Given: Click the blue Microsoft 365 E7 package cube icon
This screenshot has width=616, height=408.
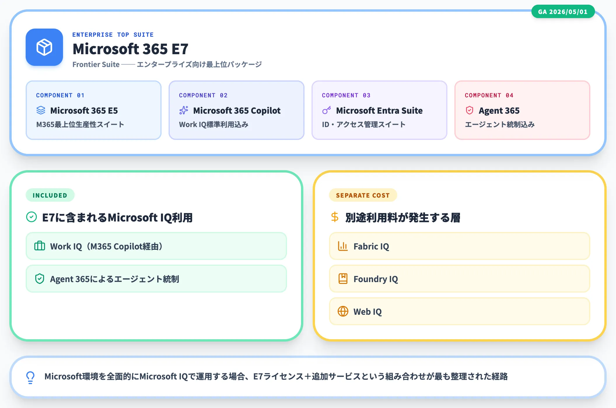Looking at the screenshot, I should [44, 47].
